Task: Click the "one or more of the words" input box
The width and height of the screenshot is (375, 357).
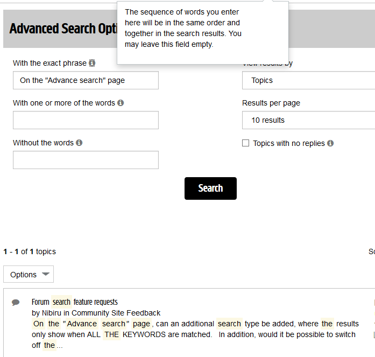Action: (x=86, y=120)
